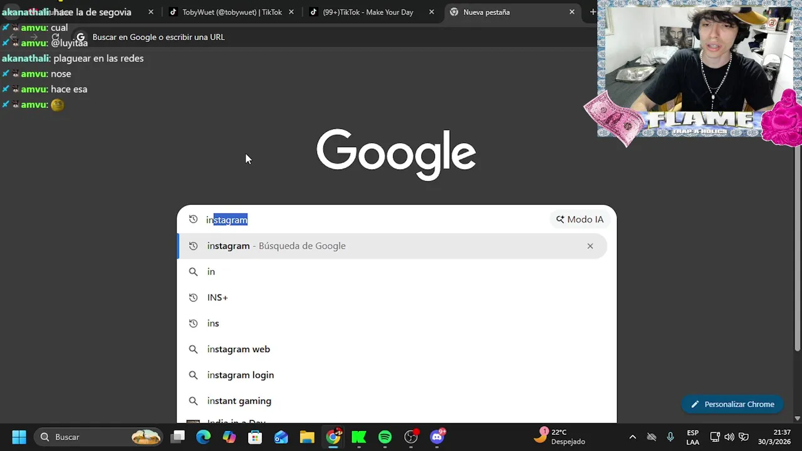Open Discord from the taskbar
The height and width of the screenshot is (451, 802).
[x=437, y=437]
